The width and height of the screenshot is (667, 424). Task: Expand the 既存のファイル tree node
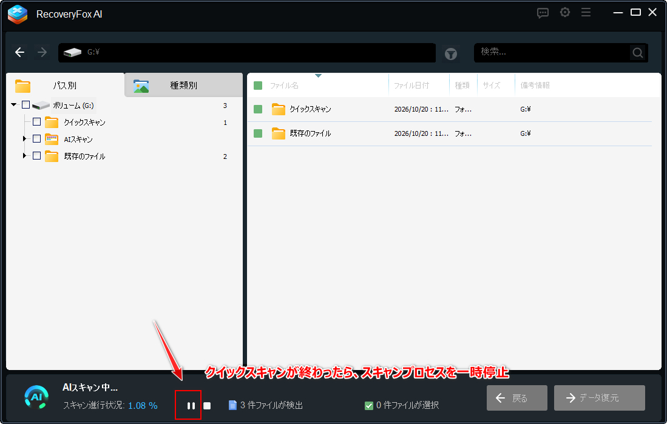24,156
